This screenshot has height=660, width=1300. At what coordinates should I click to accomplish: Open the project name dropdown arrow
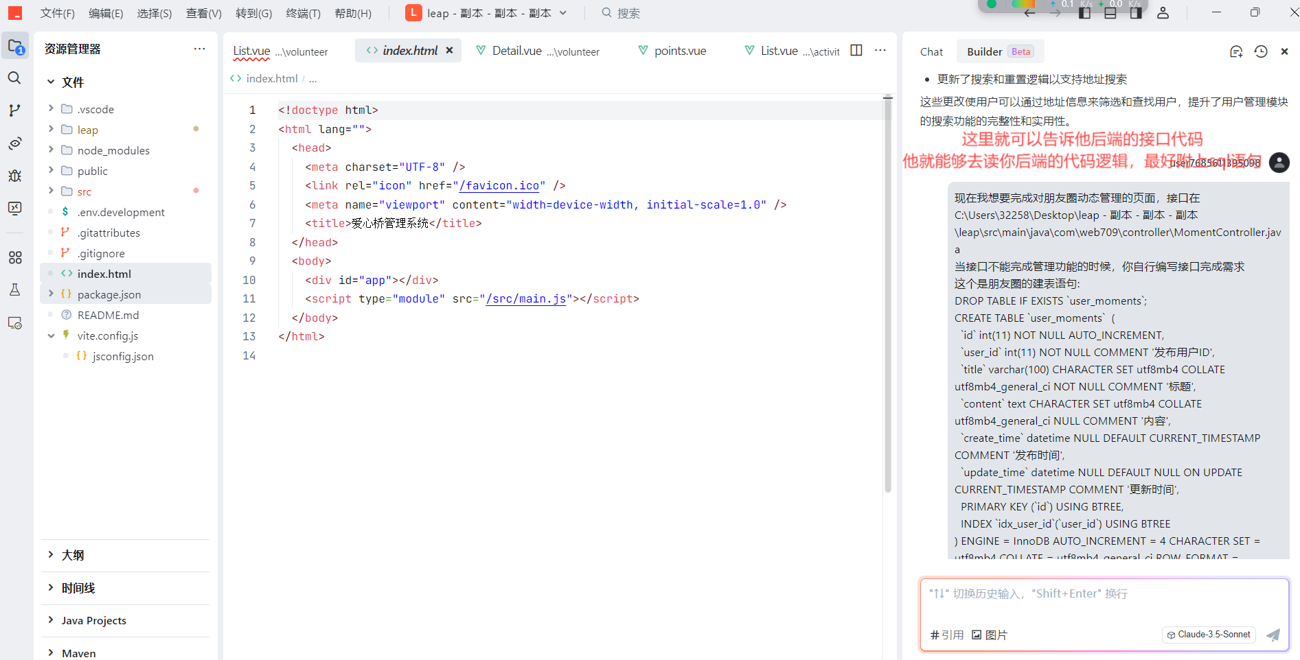pos(563,13)
